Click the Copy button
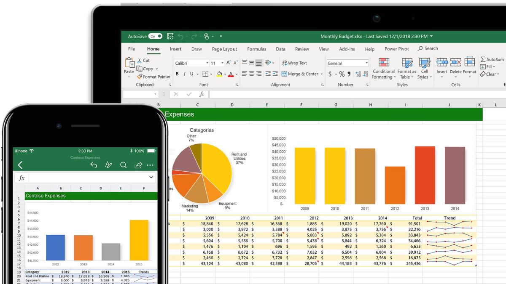The image size is (506, 284). [x=145, y=69]
